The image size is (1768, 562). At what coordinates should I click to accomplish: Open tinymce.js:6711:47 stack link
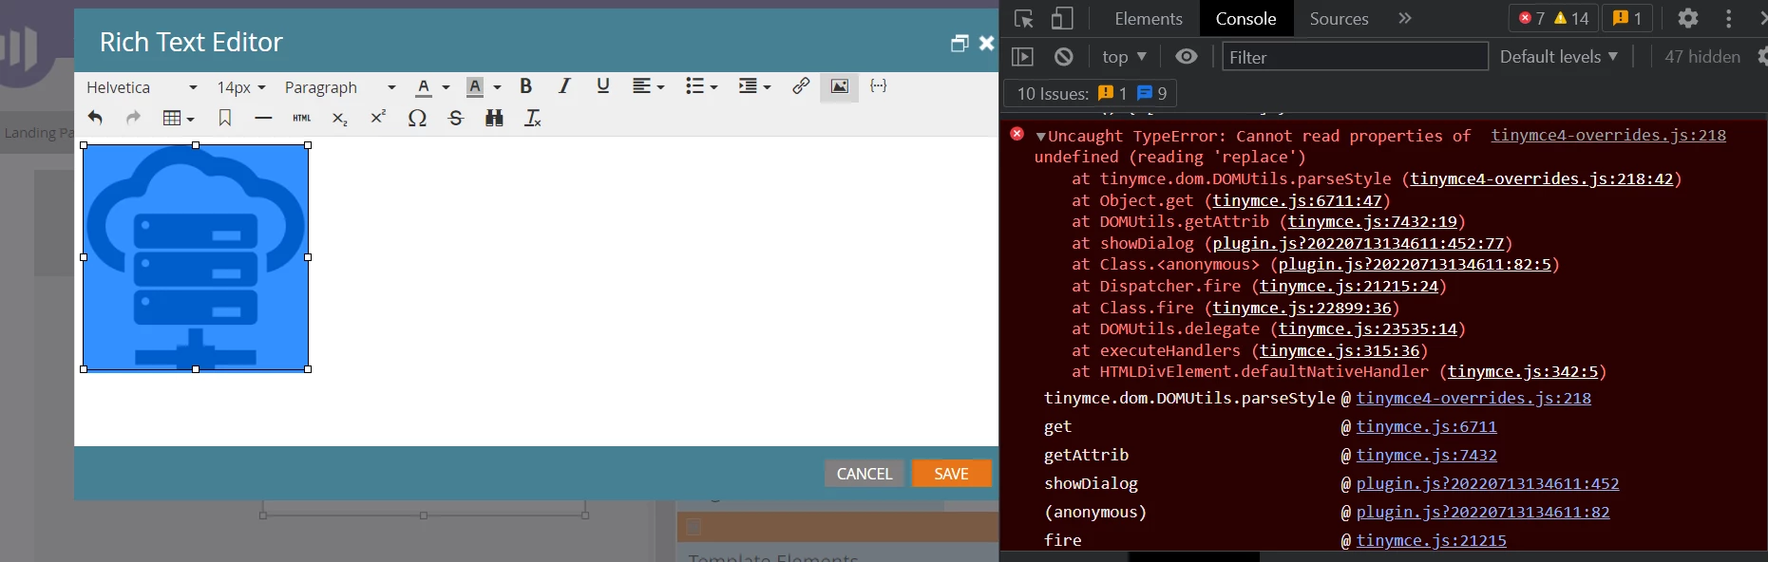(1297, 200)
